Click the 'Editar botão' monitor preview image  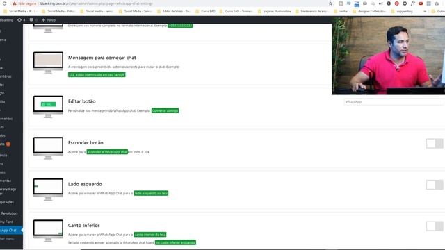(x=48, y=106)
